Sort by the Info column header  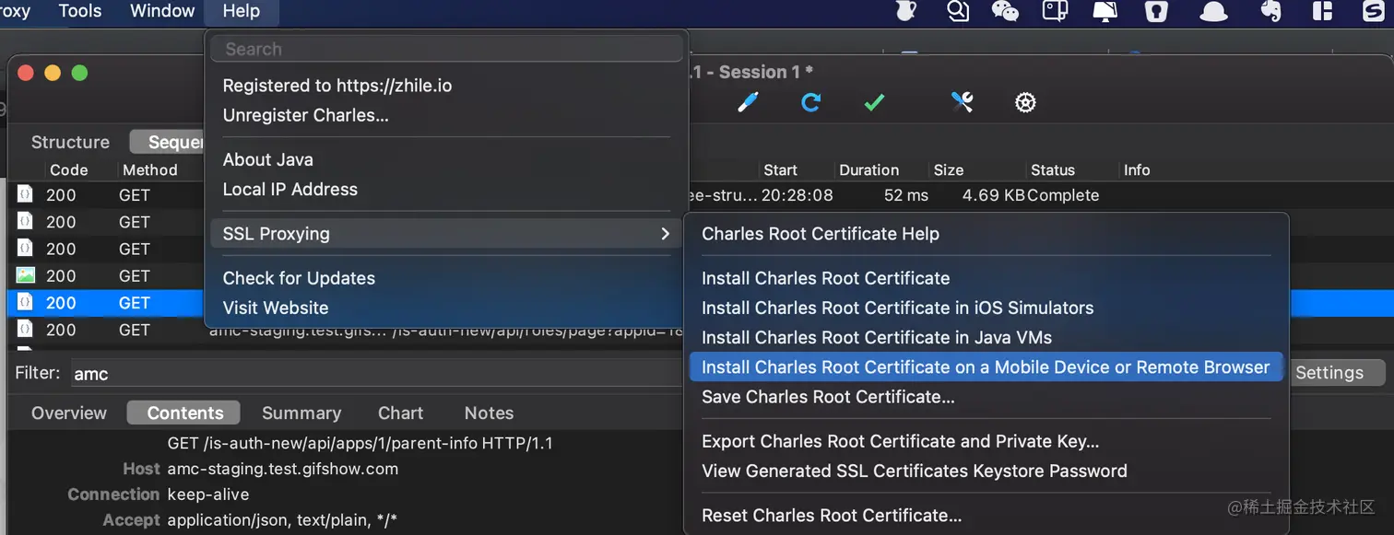1137,170
